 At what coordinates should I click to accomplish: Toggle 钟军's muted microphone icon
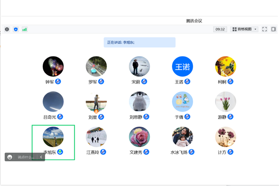click(x=58, y=82)
